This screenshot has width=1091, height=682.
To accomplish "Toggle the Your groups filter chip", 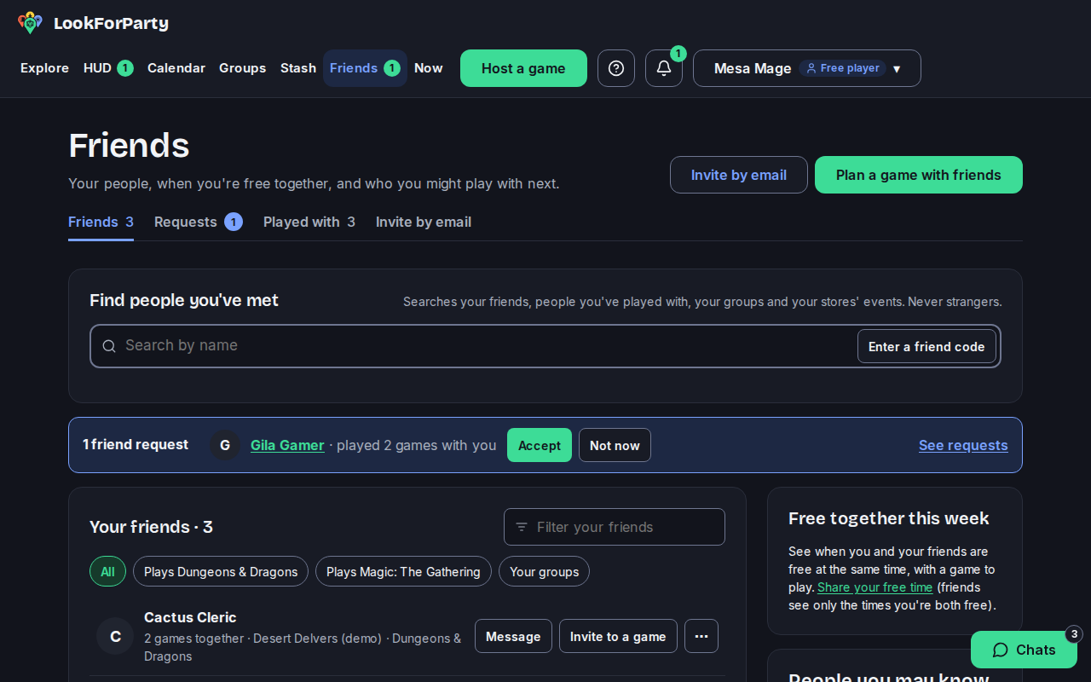I will [x=544, y=571].
